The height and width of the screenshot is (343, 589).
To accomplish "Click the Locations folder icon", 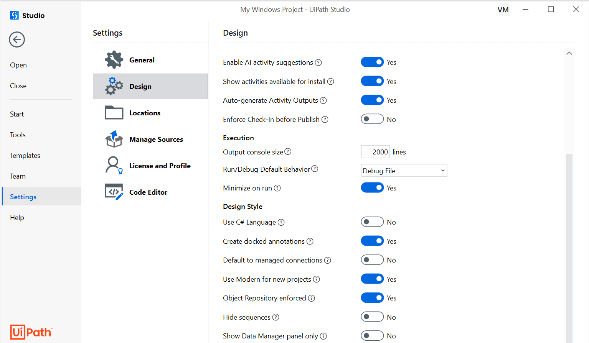I will [114, 113].
